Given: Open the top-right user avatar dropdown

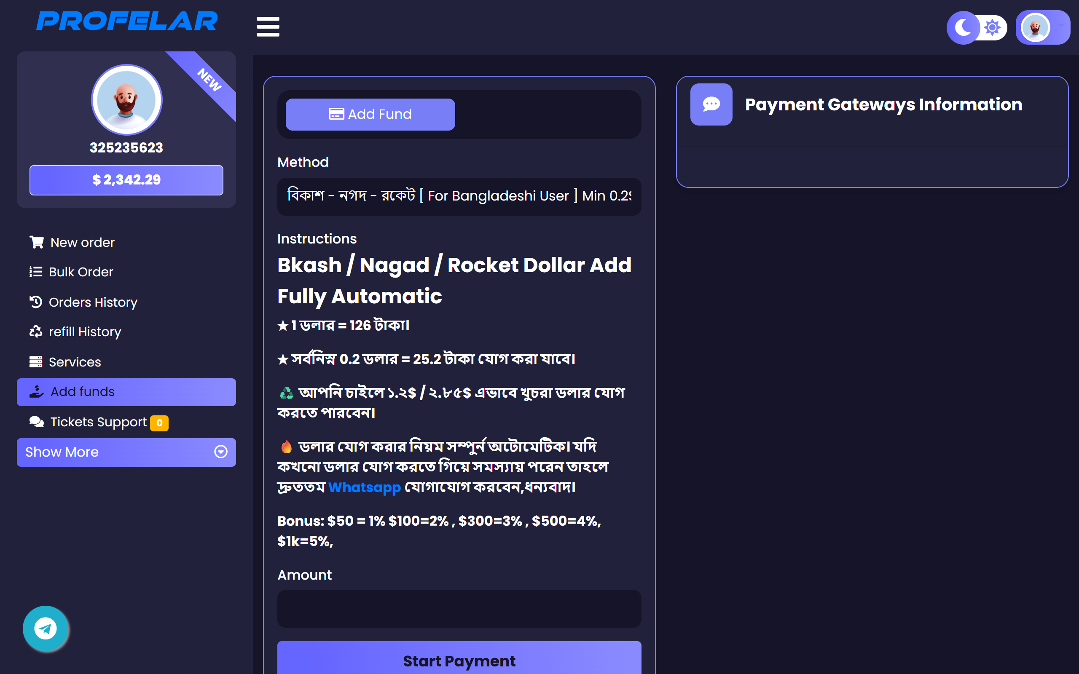Looking at the screenshot, I should tap(1043, 28).
